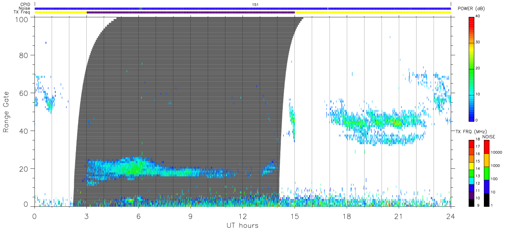Click 10000 on the NOISE legend
The height and width of the screenshot is (234, 507).
pos(496,152)
